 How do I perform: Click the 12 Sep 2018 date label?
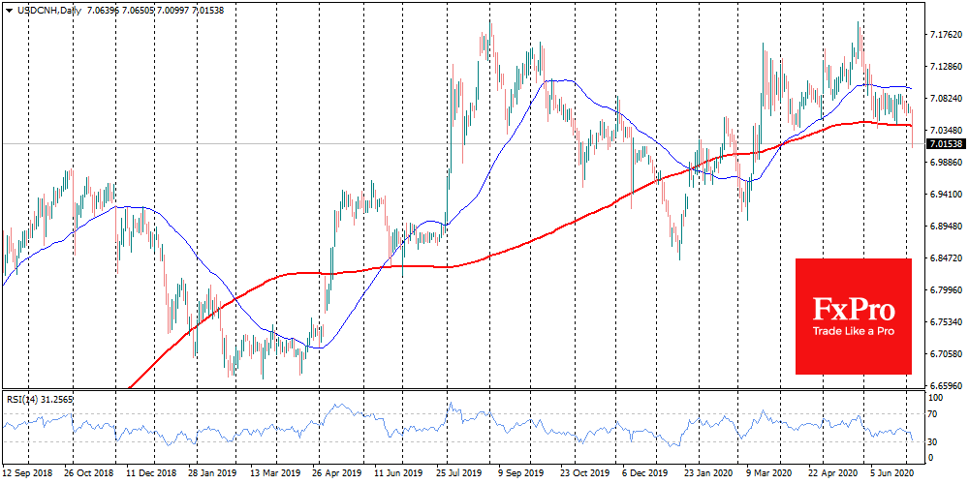click(30, 475)
